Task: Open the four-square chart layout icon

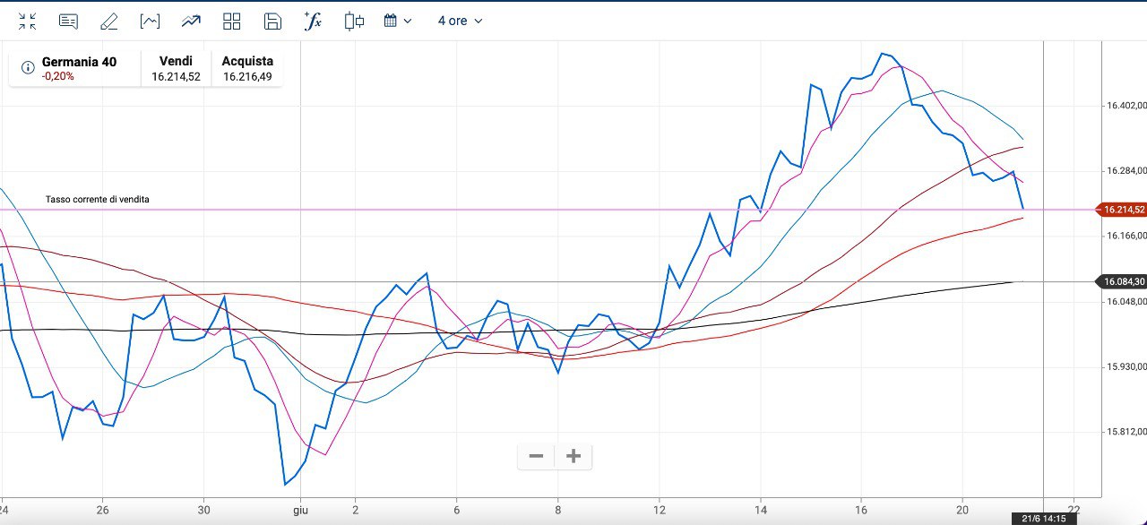Action: pyautogui.click(x=232, y=21)
